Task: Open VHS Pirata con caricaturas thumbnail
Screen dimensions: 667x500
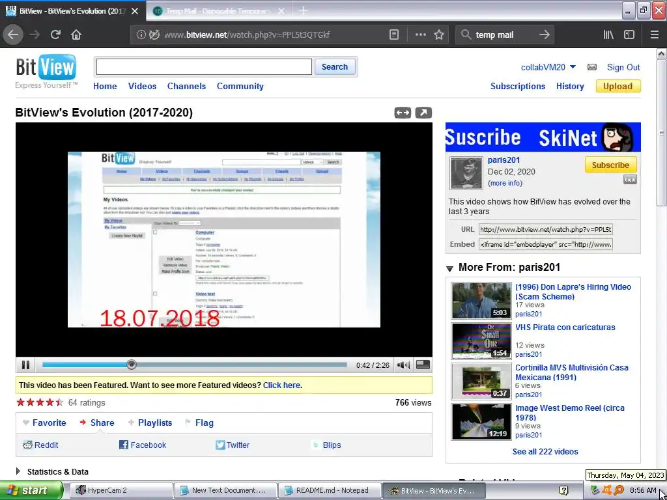Action: click(481, 341)
